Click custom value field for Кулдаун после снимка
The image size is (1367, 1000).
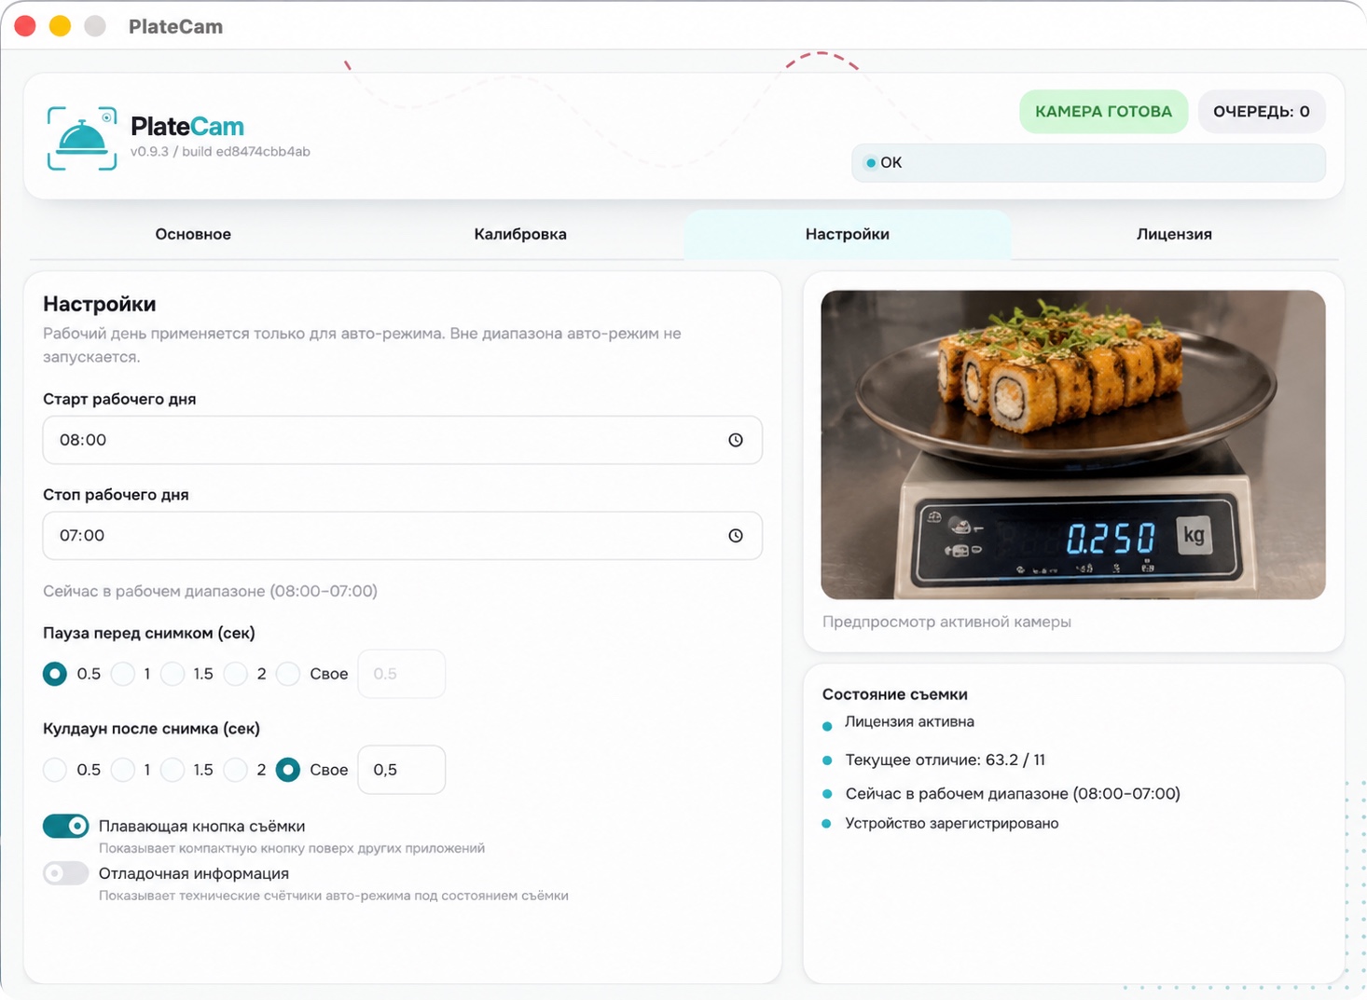point(402,770)
